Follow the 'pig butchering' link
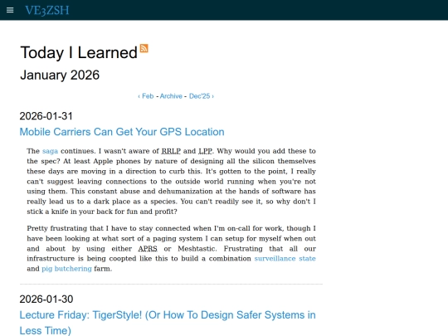 (x=66, y=269)
